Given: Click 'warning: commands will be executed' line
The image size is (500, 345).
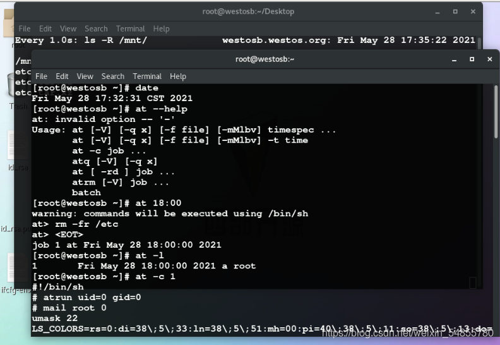Looking at the screenshot, I should pyautogui.click(x=170, y=214).
